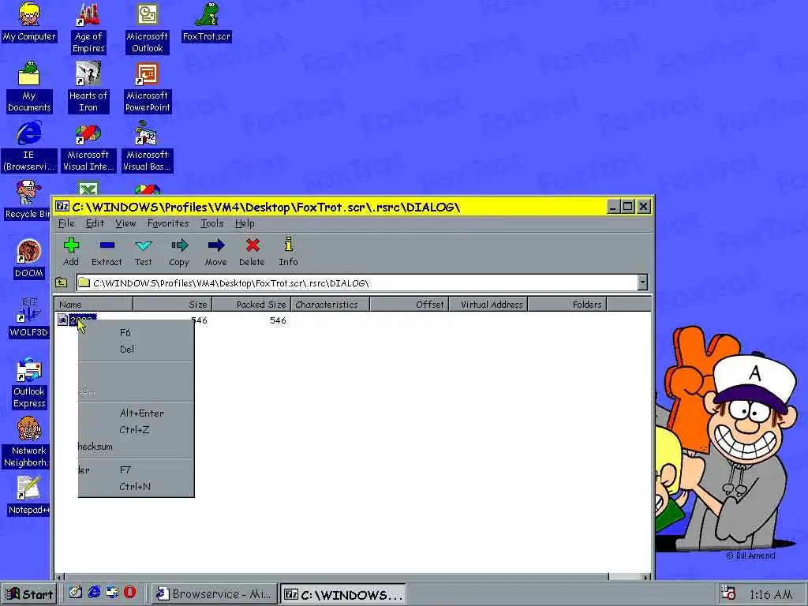Select the Microsoft Visual Basic shortcut
The width and height of the screenshot is (808, 606).
(x=148, y=146)
